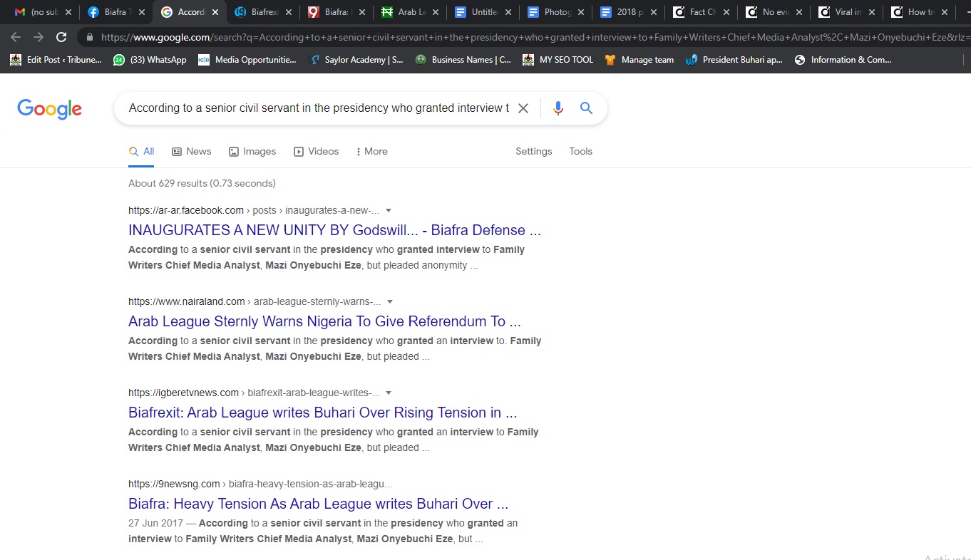Clear the search query with X
The width and height of the screenshot is (971, 560).
(x=523, y=108)
